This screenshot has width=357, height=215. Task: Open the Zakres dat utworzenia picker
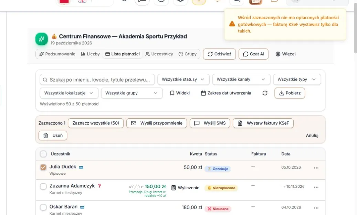click(226, 93)
